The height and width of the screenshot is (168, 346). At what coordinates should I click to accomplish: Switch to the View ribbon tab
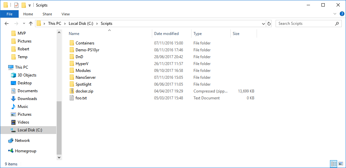coord(65,14)
